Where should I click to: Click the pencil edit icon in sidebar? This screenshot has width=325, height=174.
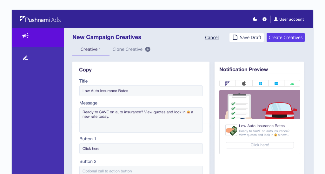click(x=25, y=58)
